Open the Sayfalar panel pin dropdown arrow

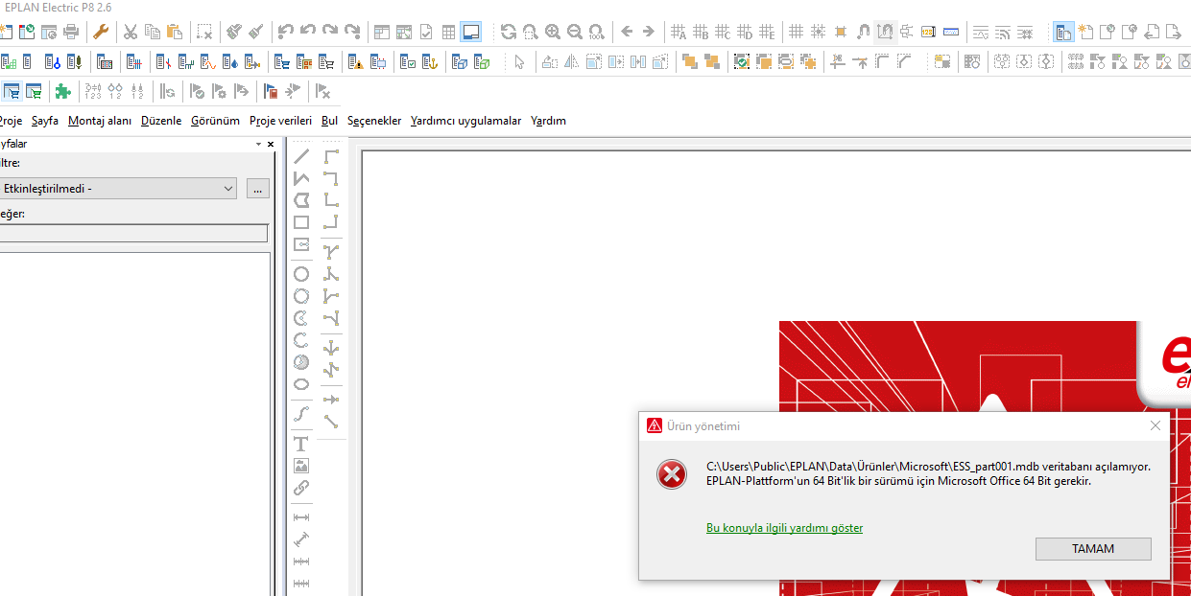point(257,144)
